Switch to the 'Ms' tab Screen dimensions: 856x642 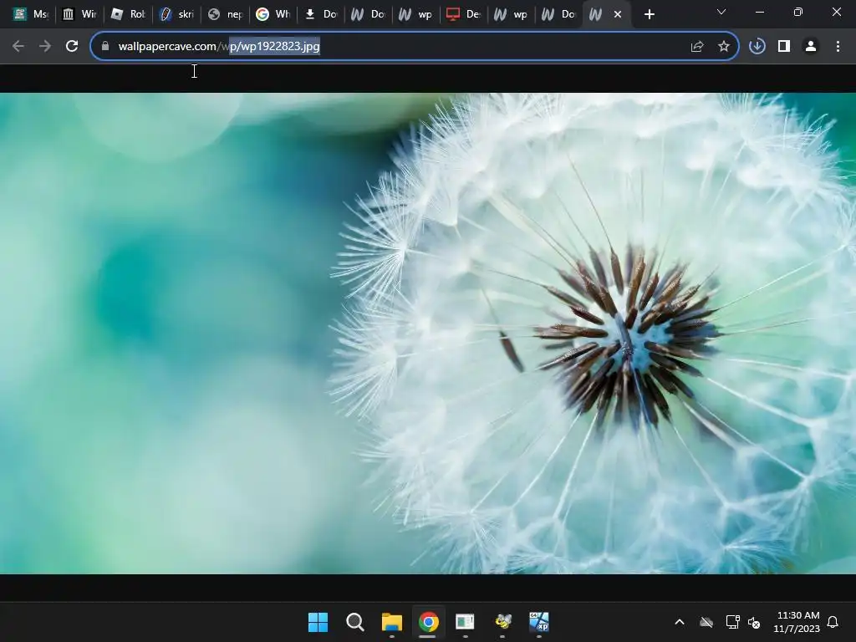tap(30, 14)
